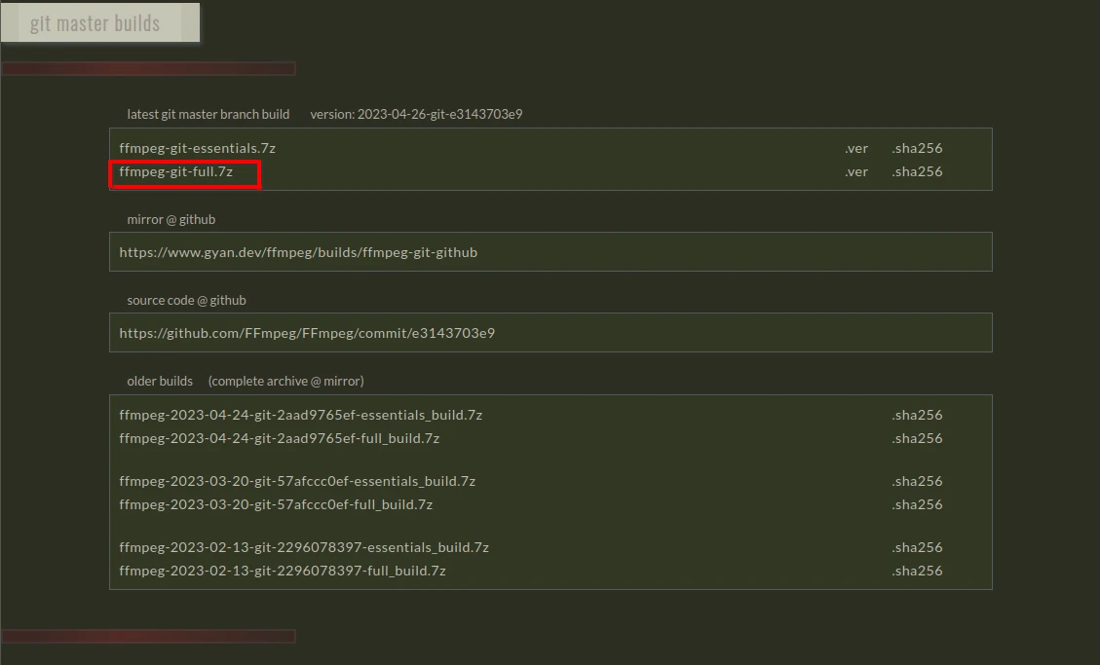Open the .sha256 for the 2023-02-13 full build

pos(916,570)
